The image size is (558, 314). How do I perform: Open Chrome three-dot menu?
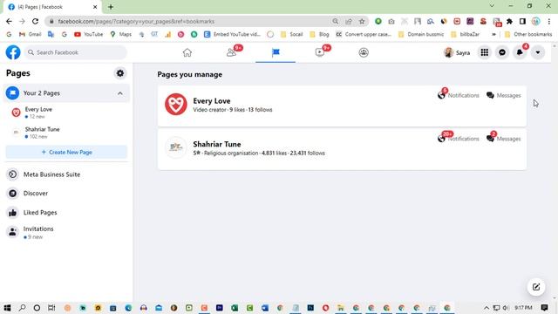(548, 21)
